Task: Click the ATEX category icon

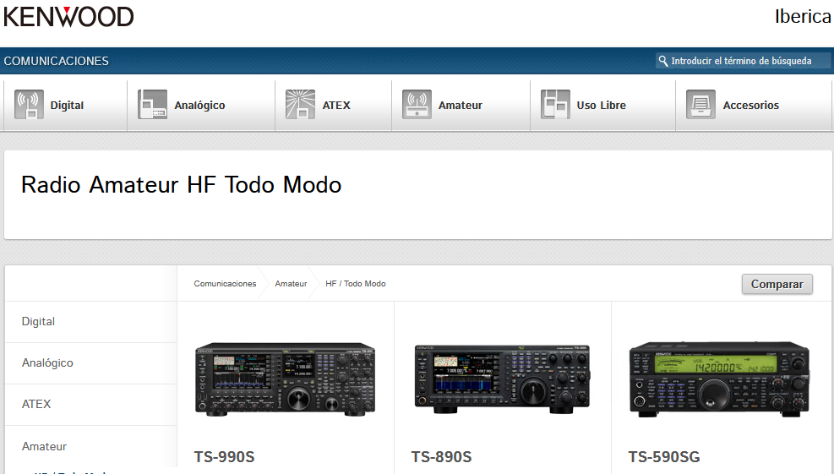Action: click(300, 106)
